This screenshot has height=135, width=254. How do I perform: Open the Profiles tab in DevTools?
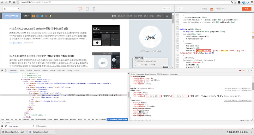tap(53, 71)
